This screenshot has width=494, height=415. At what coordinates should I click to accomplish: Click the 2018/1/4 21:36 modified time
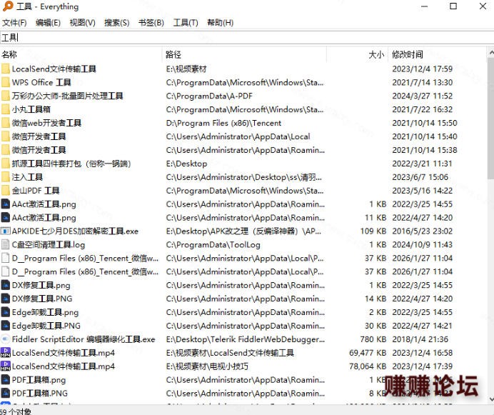click(x=420, y=339)
